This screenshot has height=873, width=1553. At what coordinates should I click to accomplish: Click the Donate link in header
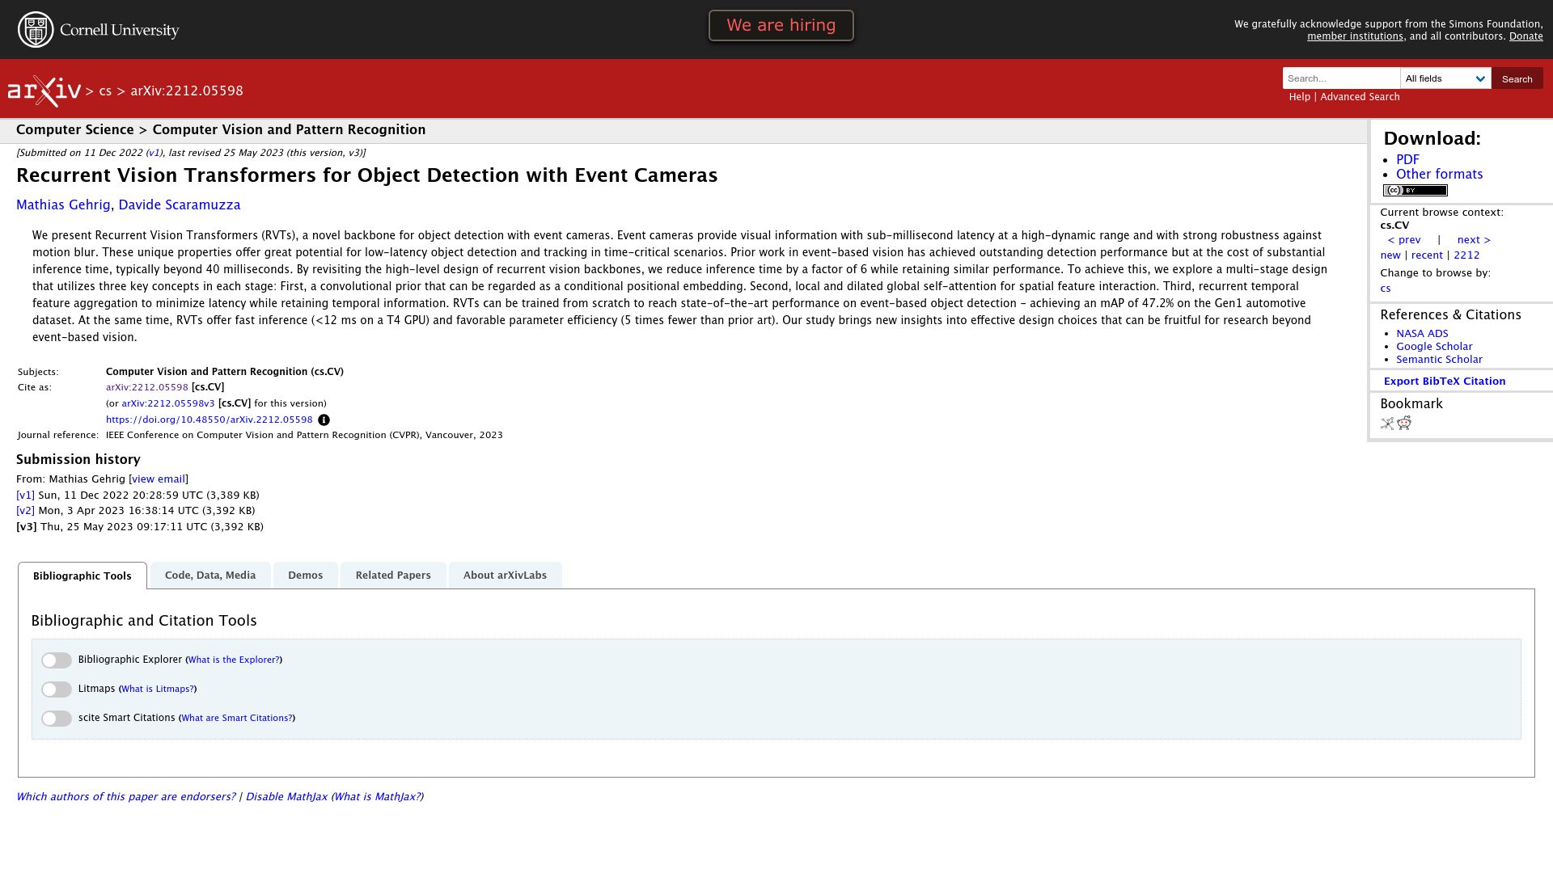[1525, 36]
